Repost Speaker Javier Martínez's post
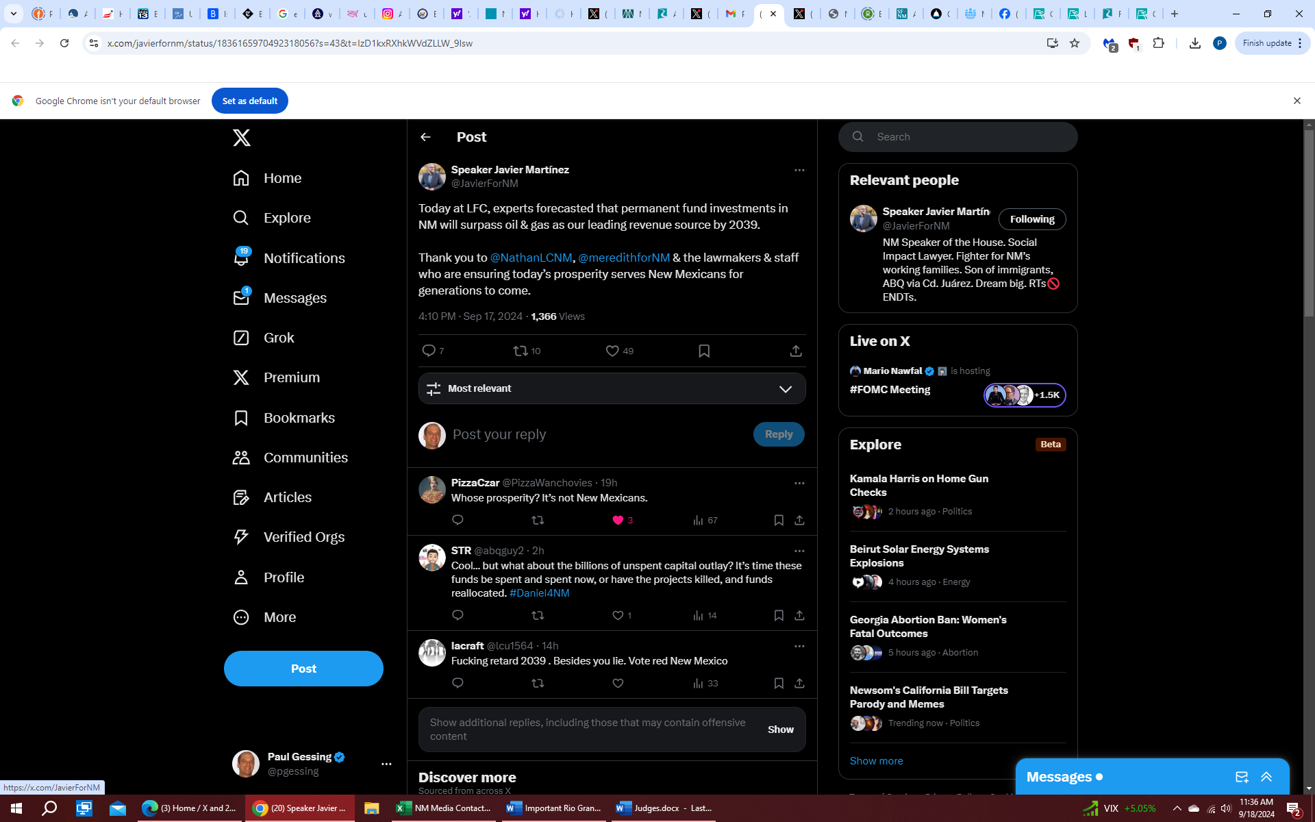 coord(521,351)
